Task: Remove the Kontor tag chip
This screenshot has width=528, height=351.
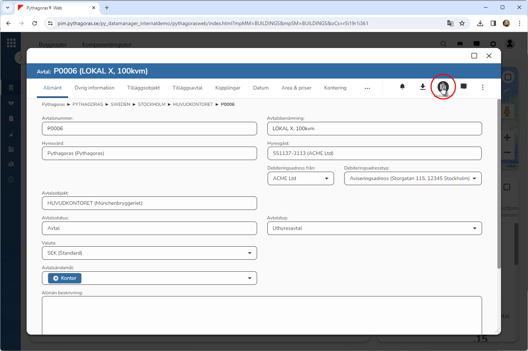Action: pos(56,278)
